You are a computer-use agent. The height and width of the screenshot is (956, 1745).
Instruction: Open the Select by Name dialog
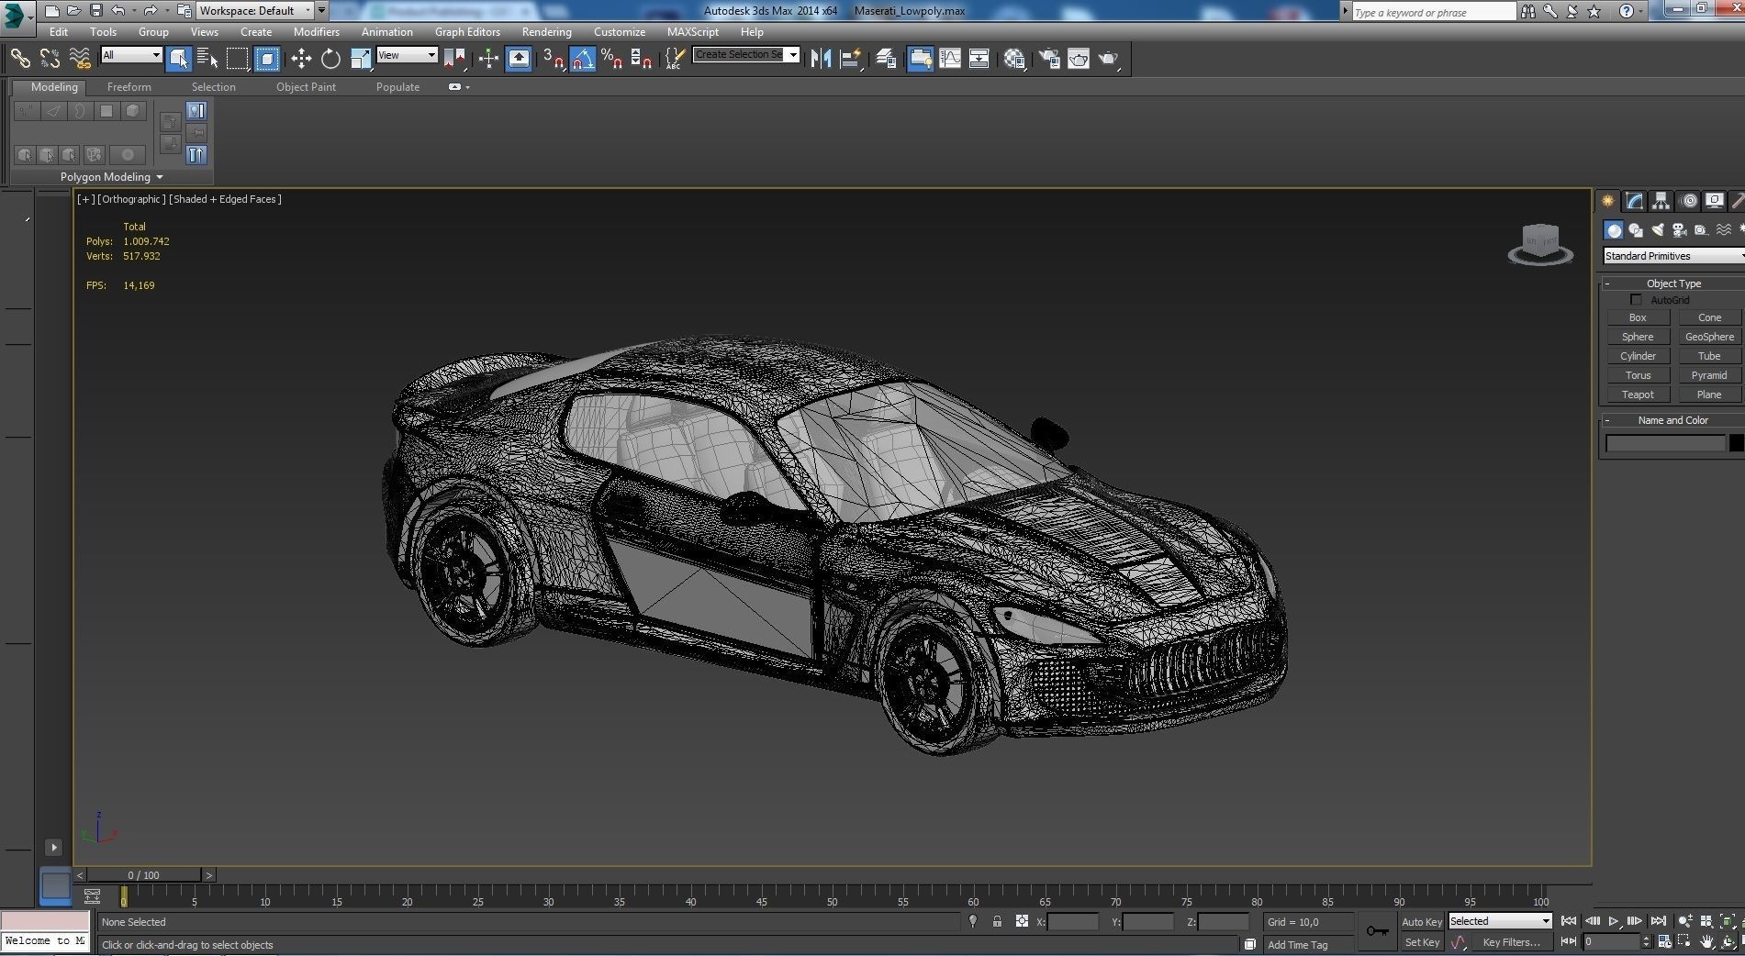tap(207, 59)
